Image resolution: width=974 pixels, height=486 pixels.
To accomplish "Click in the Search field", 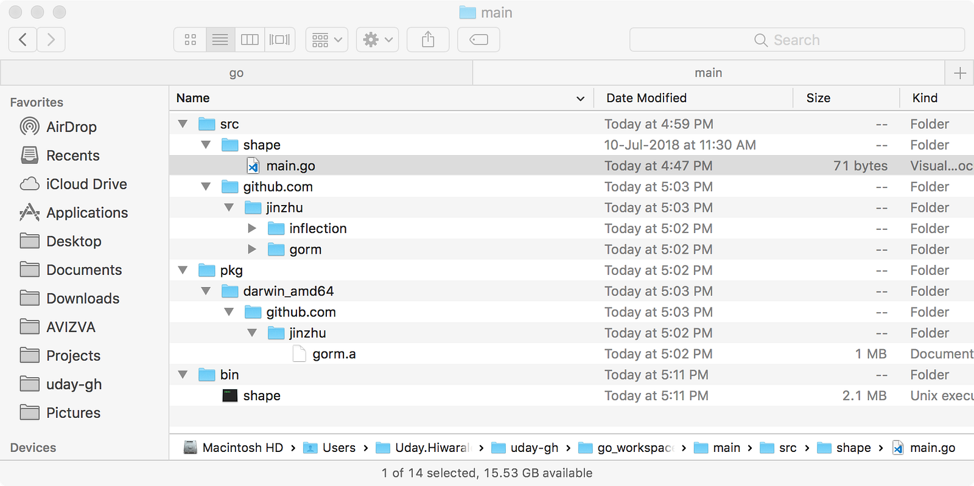I will pyautogui.click(x=797, y=40).
